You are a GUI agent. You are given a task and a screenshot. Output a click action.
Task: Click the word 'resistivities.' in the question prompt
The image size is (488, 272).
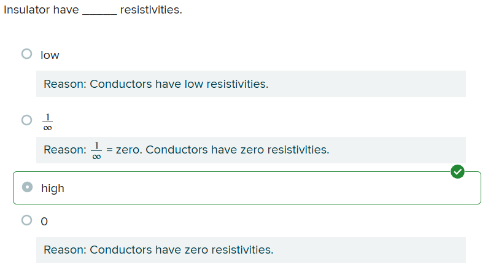(151, 10)
